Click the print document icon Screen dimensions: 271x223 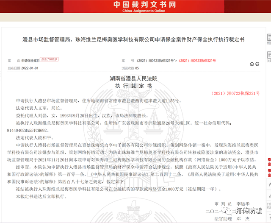pos(257,64)
